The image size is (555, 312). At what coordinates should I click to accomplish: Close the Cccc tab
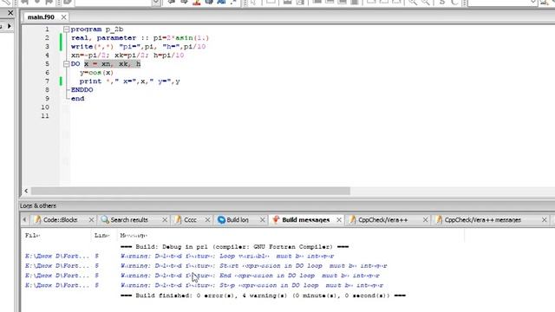tap(207, 219)
